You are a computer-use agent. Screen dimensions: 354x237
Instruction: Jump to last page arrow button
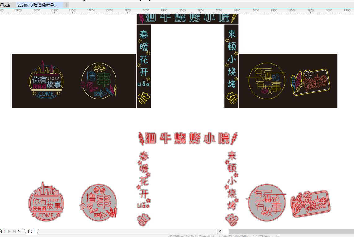pos(14,231)
